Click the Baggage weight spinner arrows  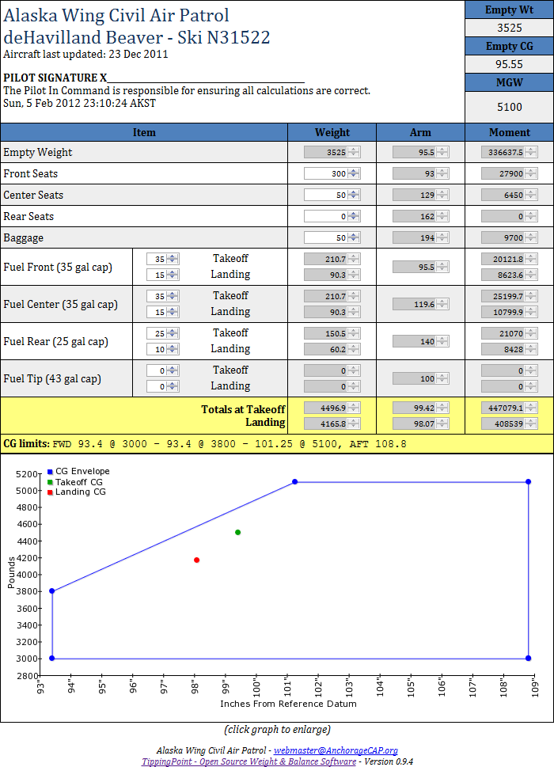point(354,237)
